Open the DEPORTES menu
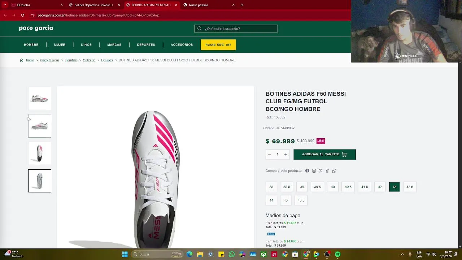Screen dimensions: 462x260 [x=146, y=45]
